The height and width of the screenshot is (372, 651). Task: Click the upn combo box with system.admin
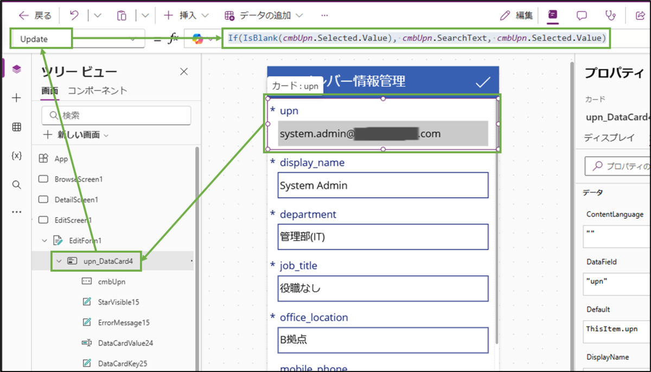383,133
